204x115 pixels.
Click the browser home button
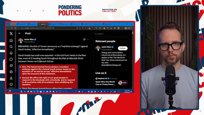click(15, 28)
